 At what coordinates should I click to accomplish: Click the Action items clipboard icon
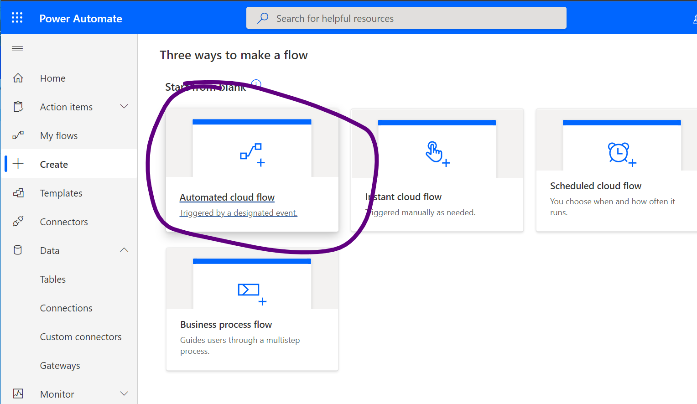[x=18, y=106]
